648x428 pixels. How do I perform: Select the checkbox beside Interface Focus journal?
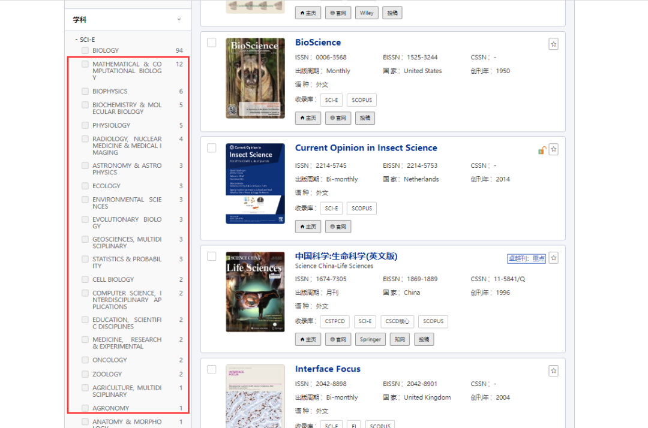coord(212,369)
